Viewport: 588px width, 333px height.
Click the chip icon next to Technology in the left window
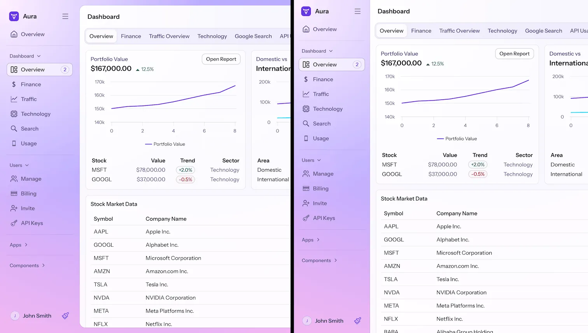point(14,114)
